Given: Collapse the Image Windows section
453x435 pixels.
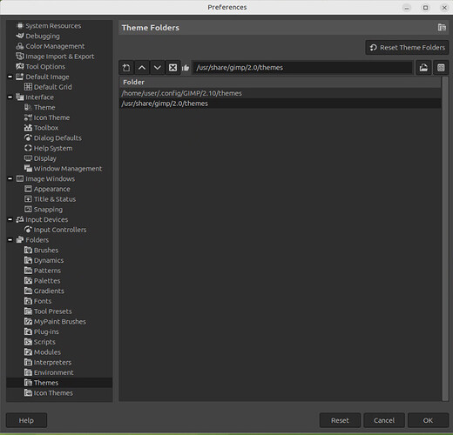Looking at the screenshot, I should (x=10, y=178).
